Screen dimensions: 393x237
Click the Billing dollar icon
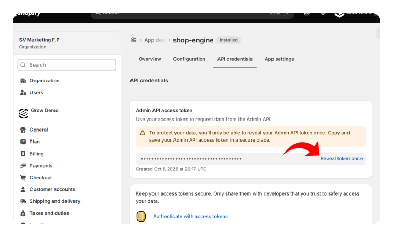(23, 154)
